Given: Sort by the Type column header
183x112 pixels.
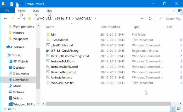Looking at the screenshot, I should 135,27.
